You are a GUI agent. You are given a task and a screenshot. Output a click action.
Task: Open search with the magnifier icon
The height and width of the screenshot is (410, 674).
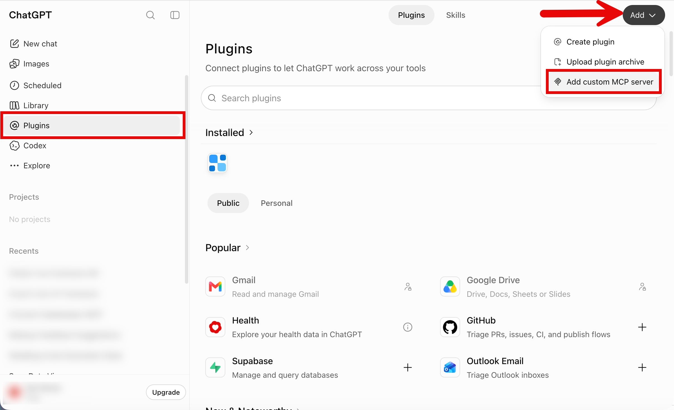point(150,15)
